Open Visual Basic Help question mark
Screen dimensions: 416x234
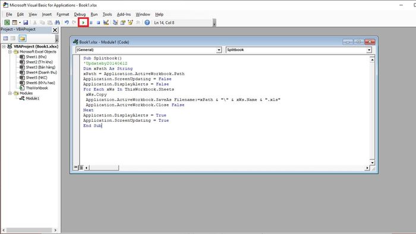coord(147,23)
